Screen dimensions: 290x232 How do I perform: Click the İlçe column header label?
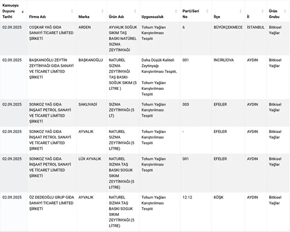click(x=217, y=17)
